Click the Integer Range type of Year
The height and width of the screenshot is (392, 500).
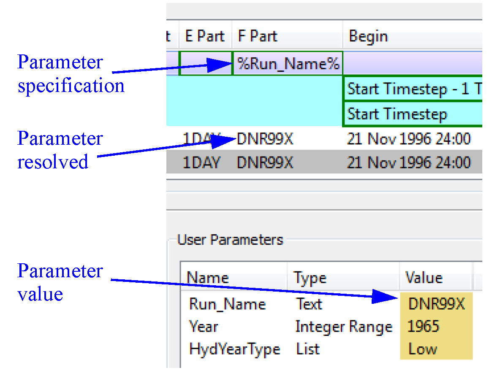point(343,327)
